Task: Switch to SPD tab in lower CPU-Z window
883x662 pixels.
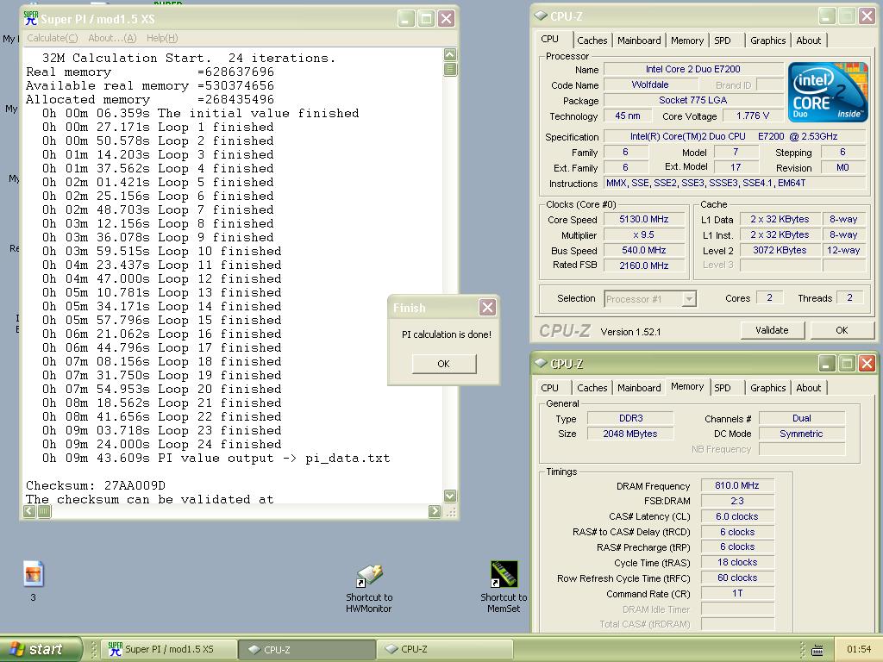Action: (x=723, y=388)
